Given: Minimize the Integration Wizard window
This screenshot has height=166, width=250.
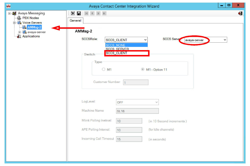Looking at the screenshot, I should tap(222, 5).
